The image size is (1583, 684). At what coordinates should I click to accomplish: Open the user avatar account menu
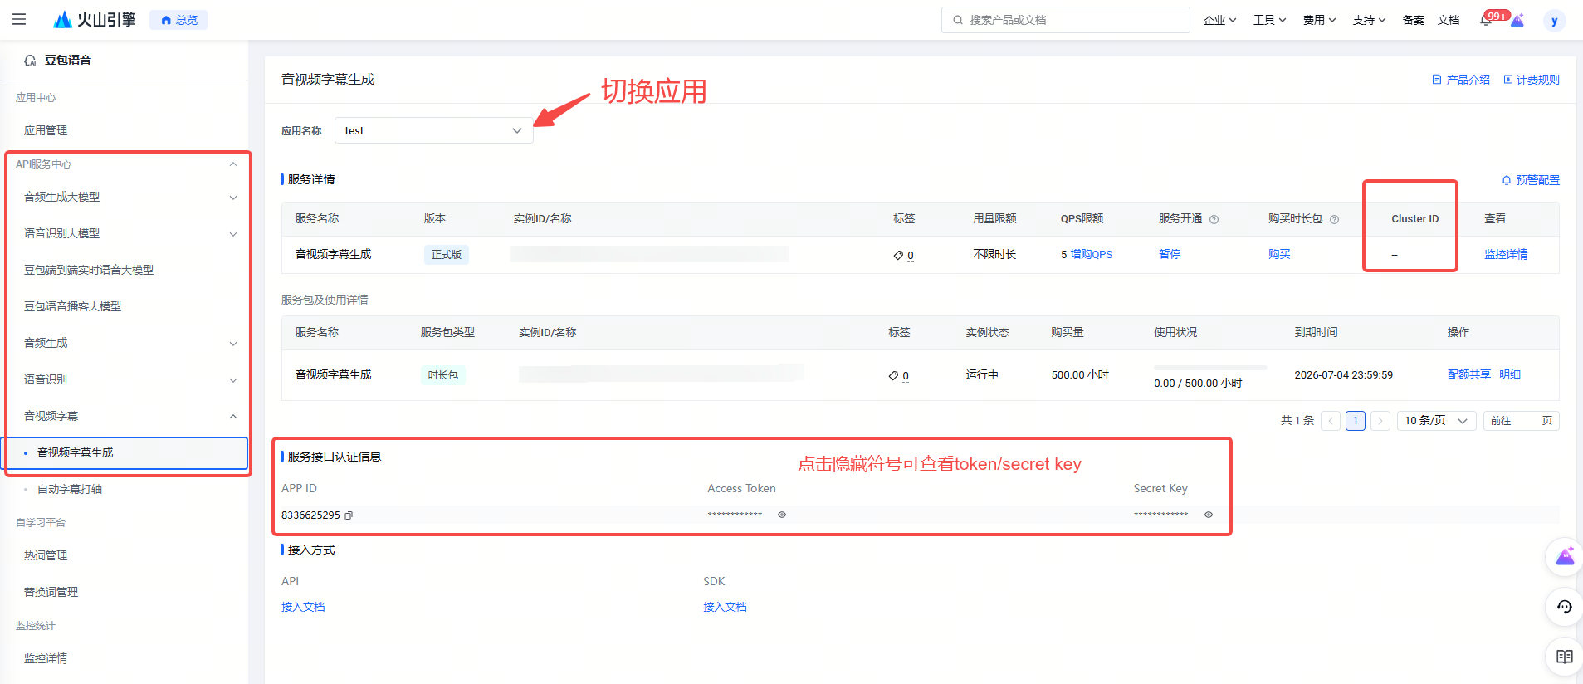click(x=1555, y=21)
